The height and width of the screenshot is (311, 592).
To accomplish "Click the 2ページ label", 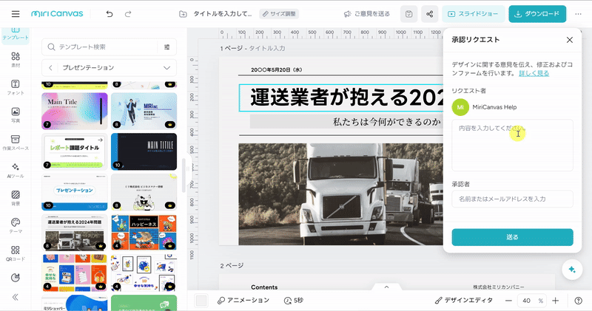I will (x=232, y=266).
